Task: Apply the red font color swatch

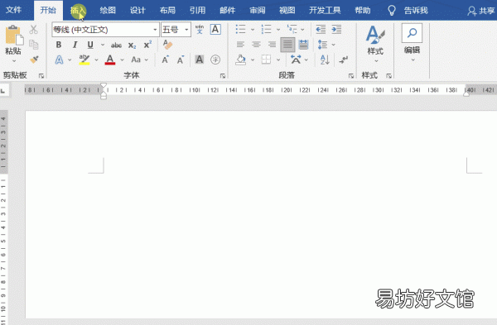Action: (109, 60)
